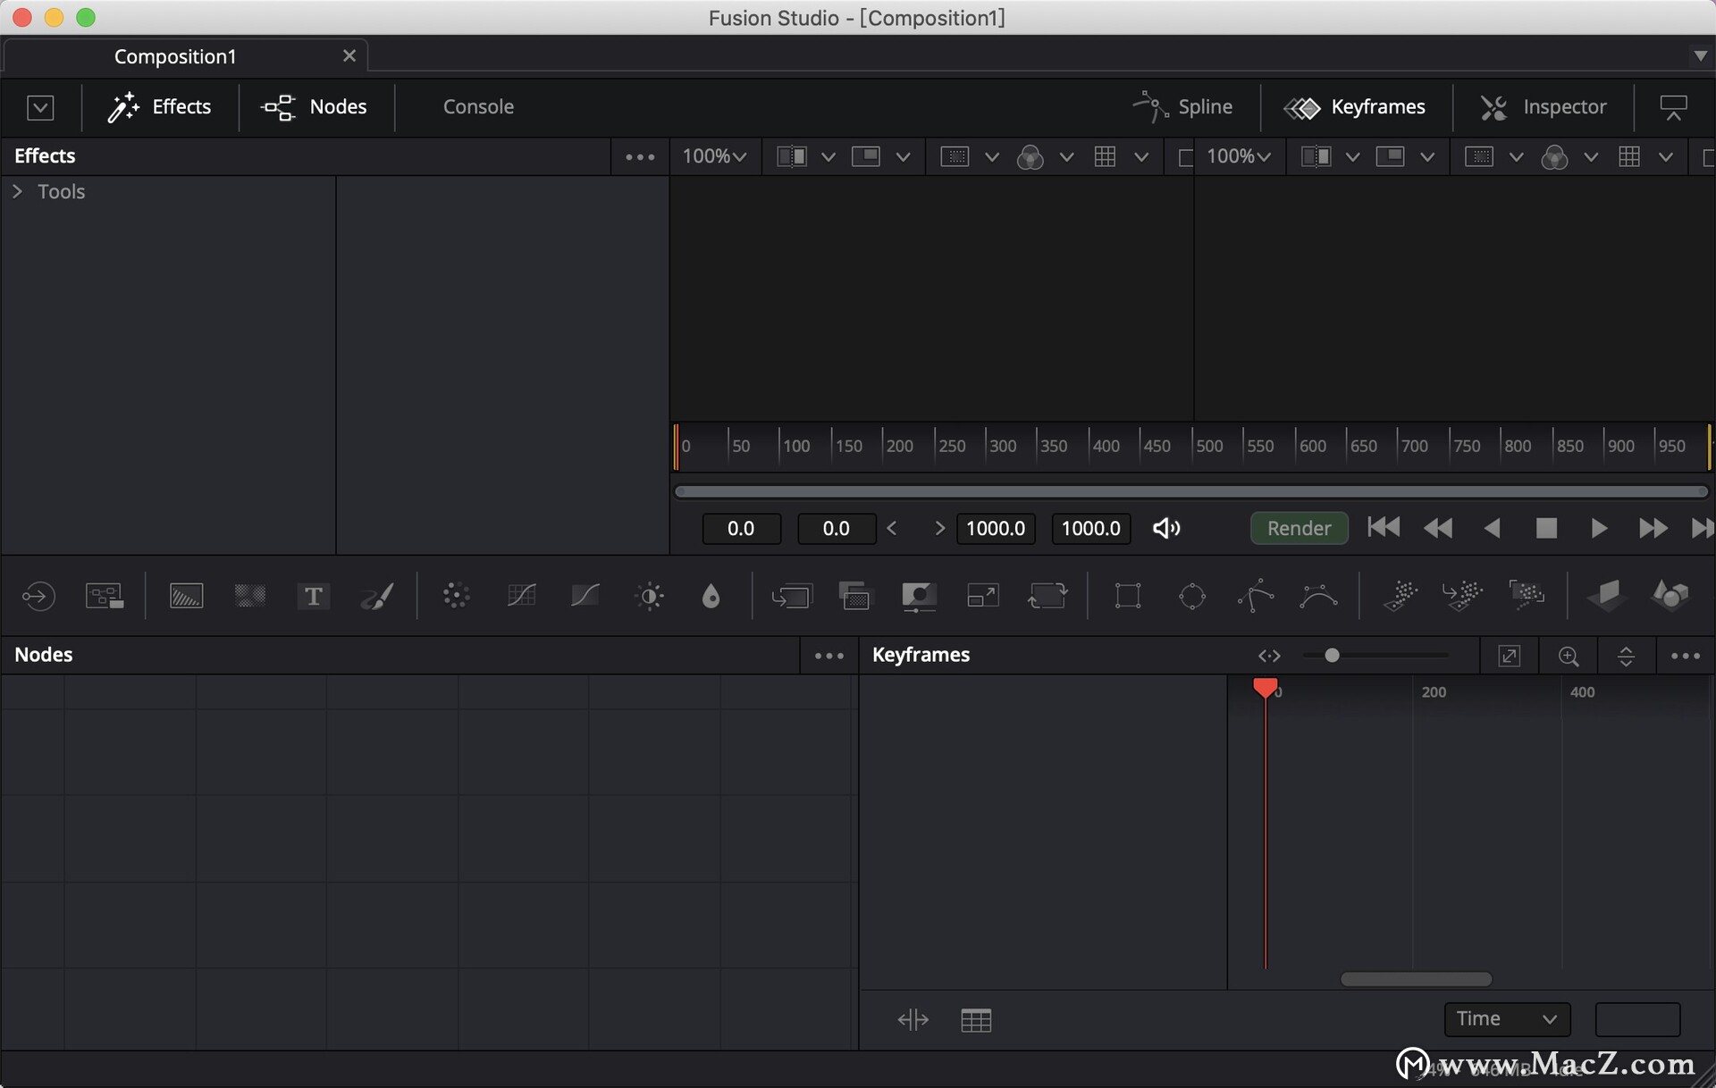Toggle the audio mute speaker icon
Screen dimensions: 1716x1088
coord(1166,529)
